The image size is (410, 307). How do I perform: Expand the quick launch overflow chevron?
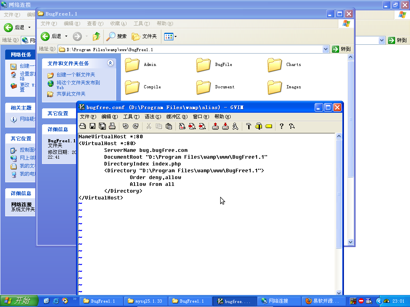coord(75,299)
